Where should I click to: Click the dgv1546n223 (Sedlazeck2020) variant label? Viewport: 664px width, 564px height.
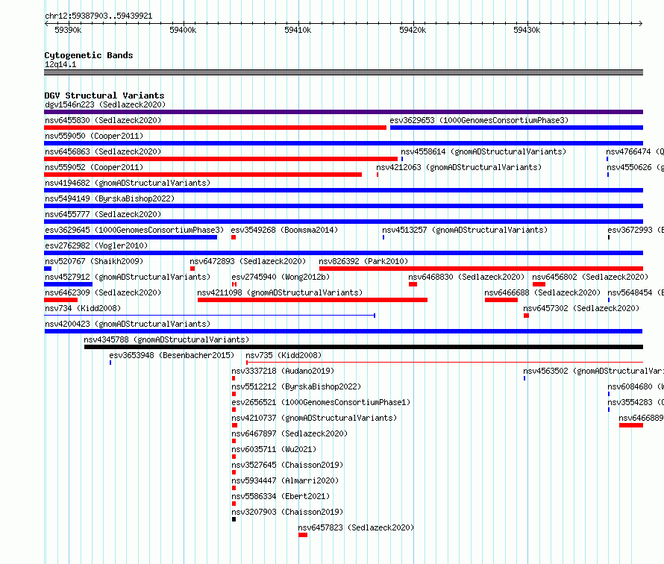coord(105,104)
